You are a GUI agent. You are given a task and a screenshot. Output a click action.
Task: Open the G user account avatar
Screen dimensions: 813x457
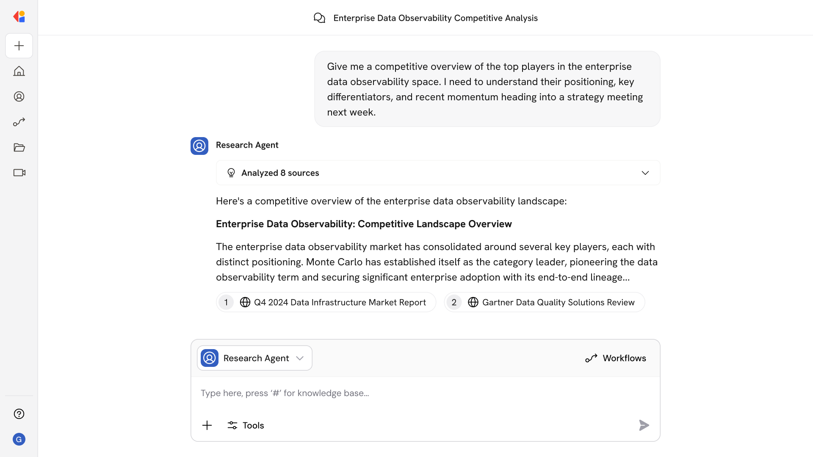pyautogui.click(x=19, y=439)
